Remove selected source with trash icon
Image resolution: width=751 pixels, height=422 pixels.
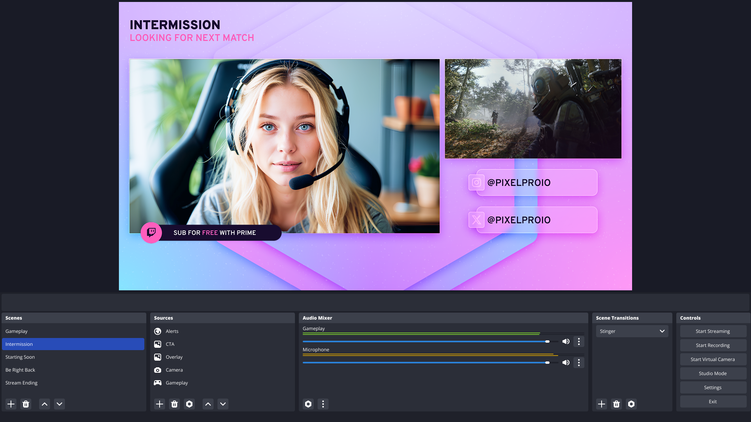(174, 404)
